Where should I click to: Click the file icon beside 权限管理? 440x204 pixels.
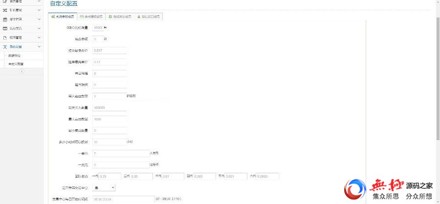coord(5,37)
